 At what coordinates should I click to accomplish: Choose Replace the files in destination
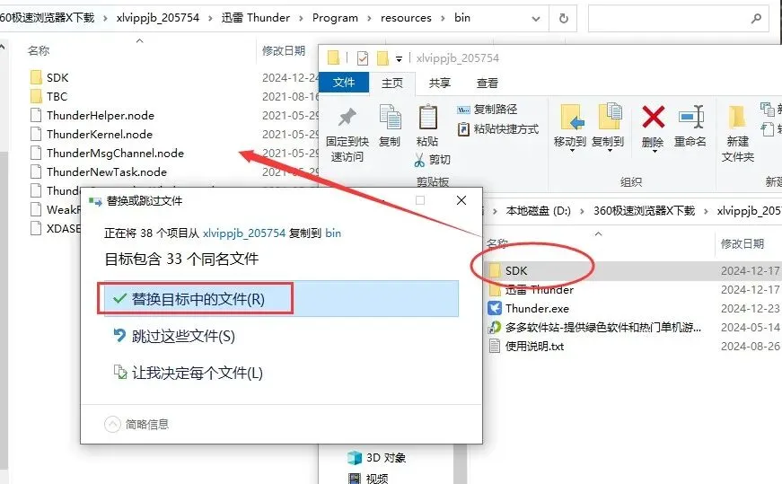(x=277, y=299)
